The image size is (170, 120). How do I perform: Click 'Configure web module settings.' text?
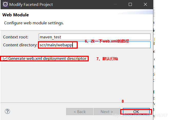coord(34,23)
